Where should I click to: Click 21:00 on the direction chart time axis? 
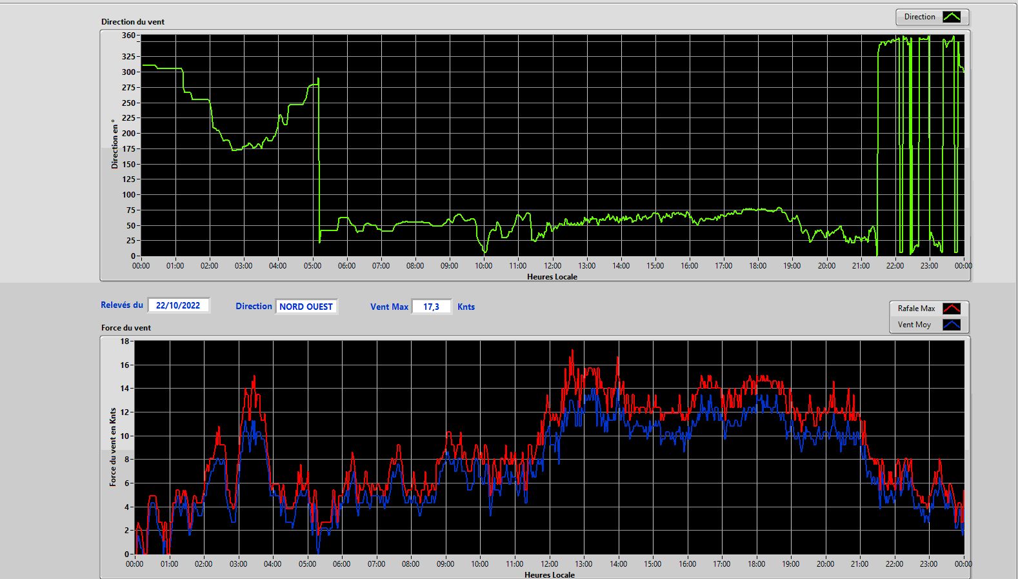pyautogui.click(x=861, y=266)
